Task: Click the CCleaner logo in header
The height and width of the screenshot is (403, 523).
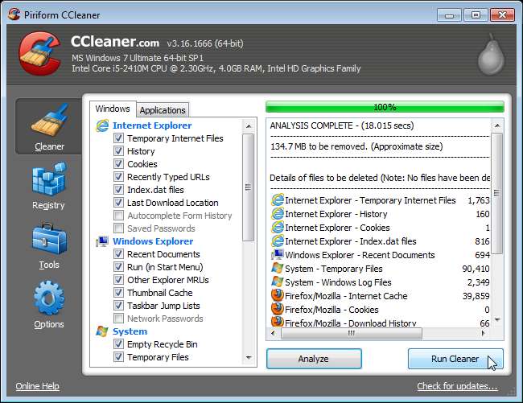Action: tap(40, 53)
